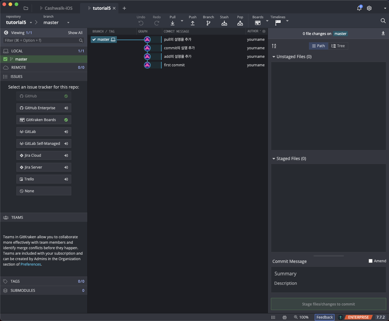Select the GitLab issue tracker button
This screenshot has height=321, width=389.
tap(44, 132)
